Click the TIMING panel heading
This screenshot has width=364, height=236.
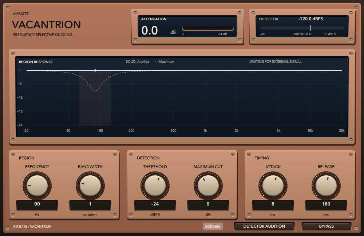click(x=262, y=158)
